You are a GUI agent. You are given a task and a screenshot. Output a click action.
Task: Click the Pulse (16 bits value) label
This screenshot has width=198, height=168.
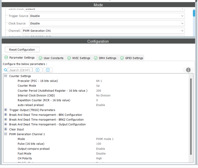pos(31,144)
